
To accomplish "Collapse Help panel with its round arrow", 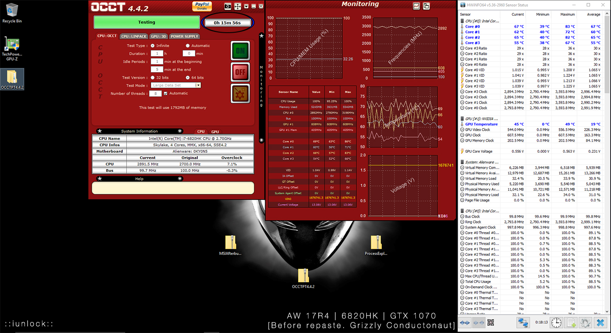I will click(180, 179).
